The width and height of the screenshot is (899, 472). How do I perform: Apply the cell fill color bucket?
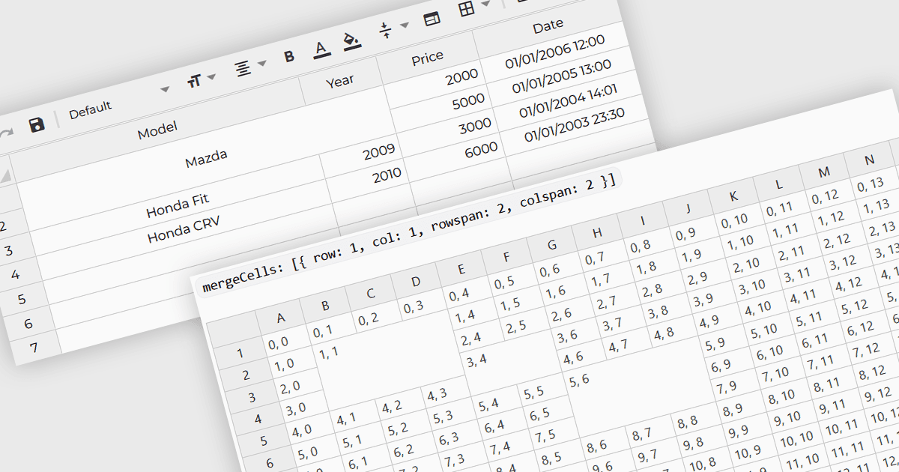coord(352,40)
